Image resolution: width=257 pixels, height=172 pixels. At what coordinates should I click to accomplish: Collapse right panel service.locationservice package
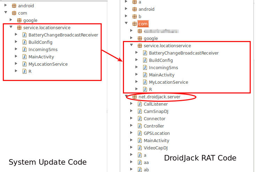pyautogui.click(x=131, y=46)
